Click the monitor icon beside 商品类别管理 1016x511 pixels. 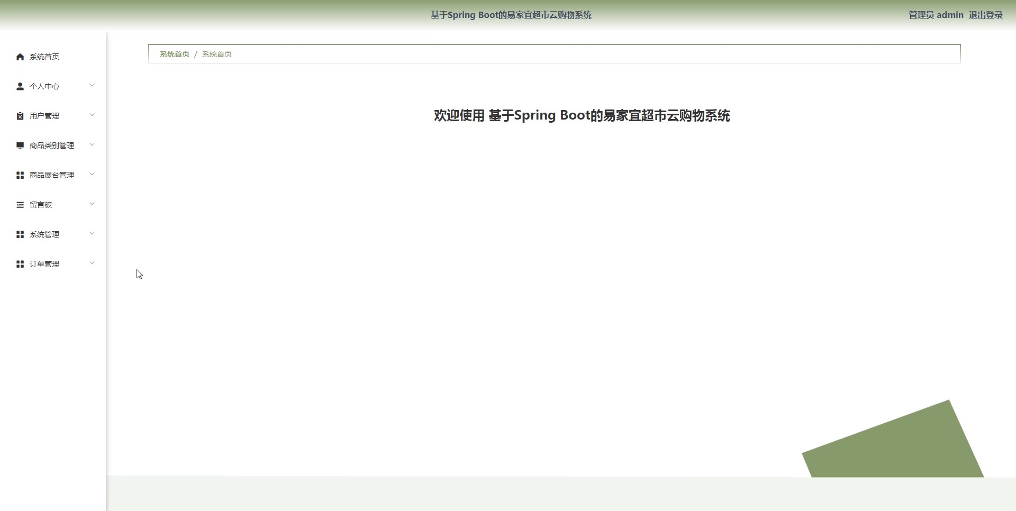pos(20,145)
